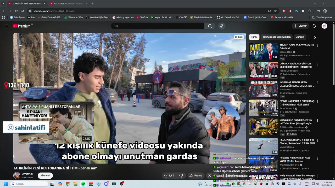Open options menu for Relaxing Night Walk video
Screen dimensions: 335x188
coord(318,158)
